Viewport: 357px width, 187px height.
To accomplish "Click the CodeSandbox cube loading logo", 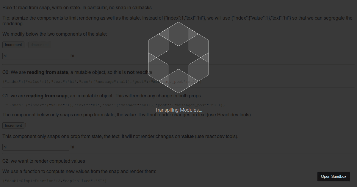I will [178, 58].
